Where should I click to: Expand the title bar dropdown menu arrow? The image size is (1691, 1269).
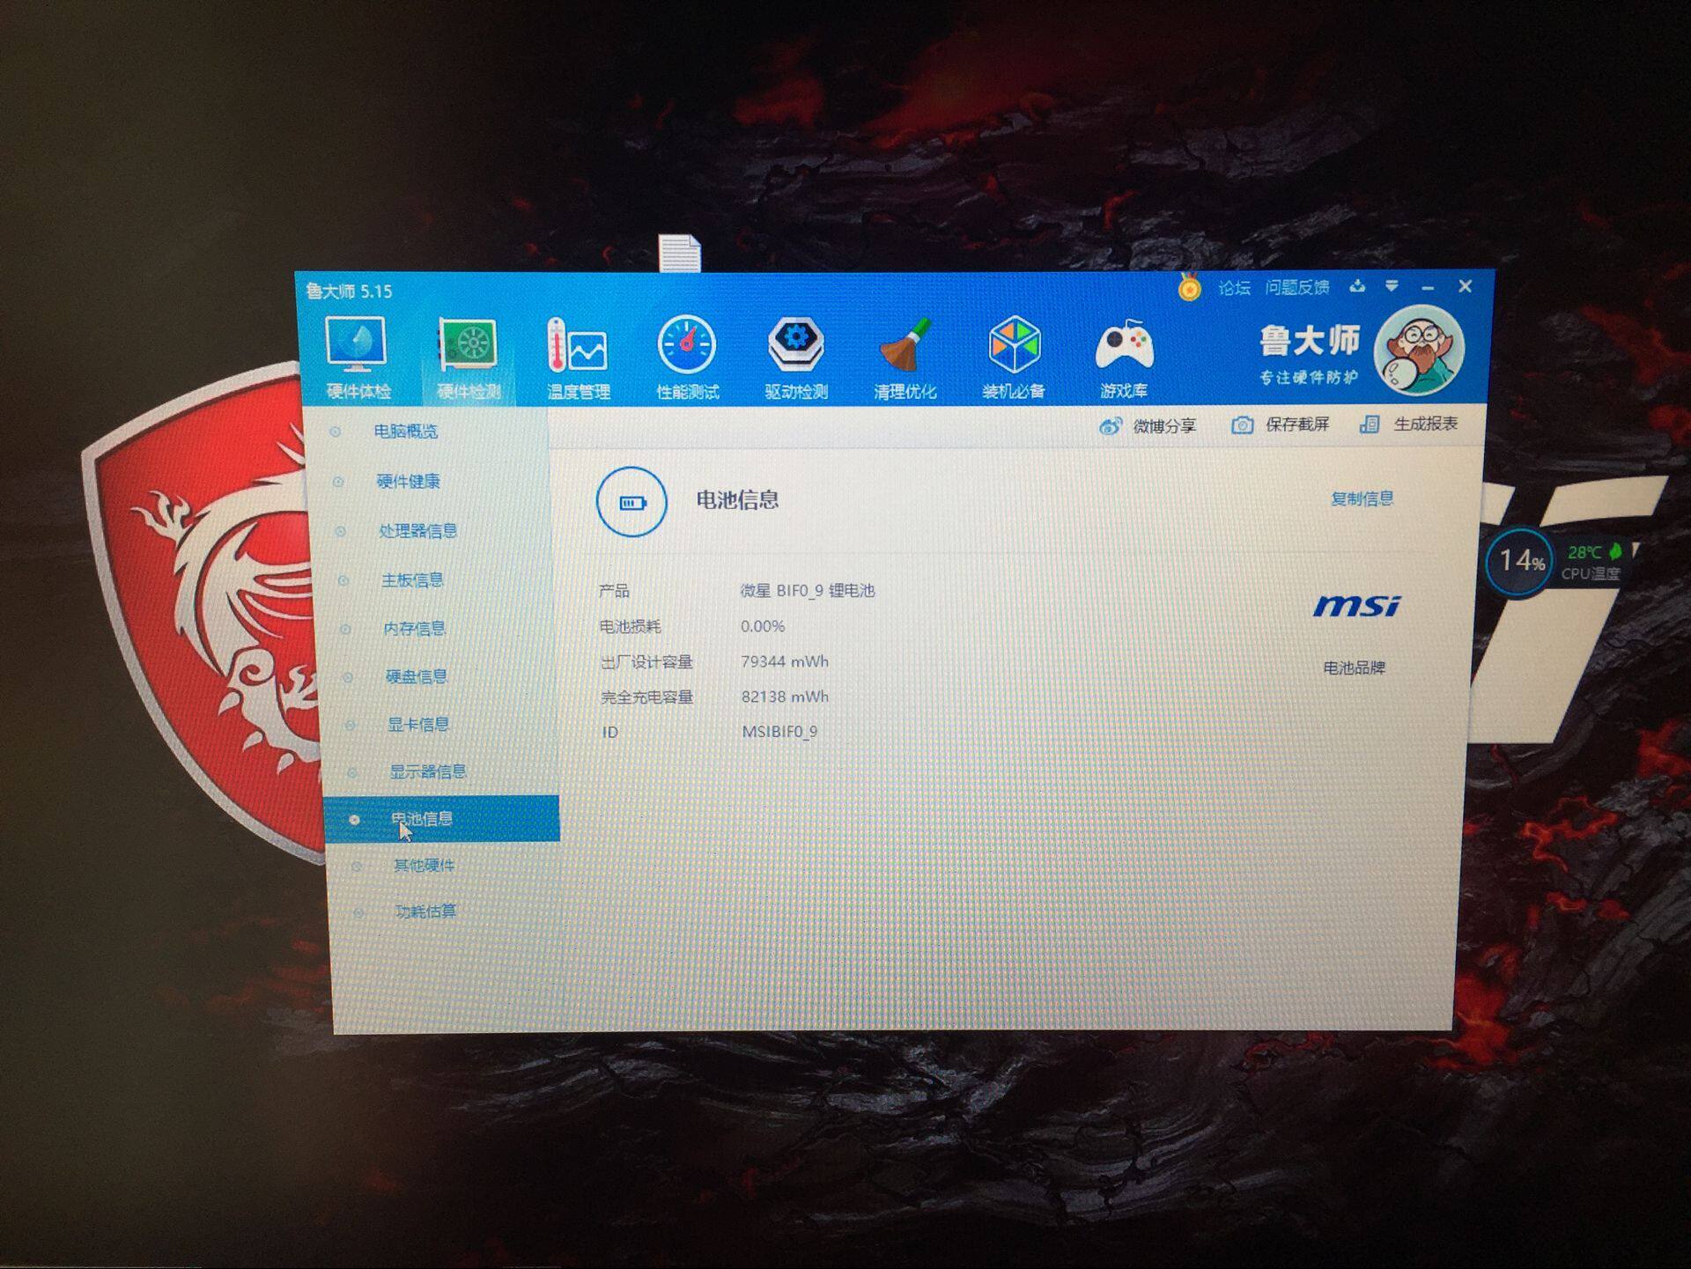coord(1392,286)
